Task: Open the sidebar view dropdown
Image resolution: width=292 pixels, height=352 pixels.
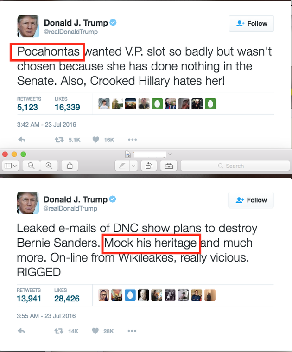Action: click(11, 166)
